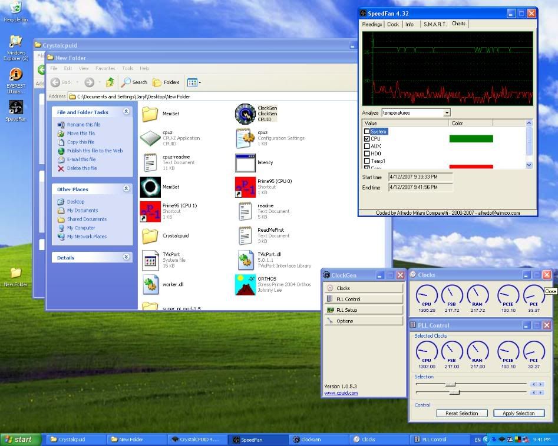Open Clocks view in ClockGen
The width and height of the screenshot is (558, 446).
coord(344,288)
